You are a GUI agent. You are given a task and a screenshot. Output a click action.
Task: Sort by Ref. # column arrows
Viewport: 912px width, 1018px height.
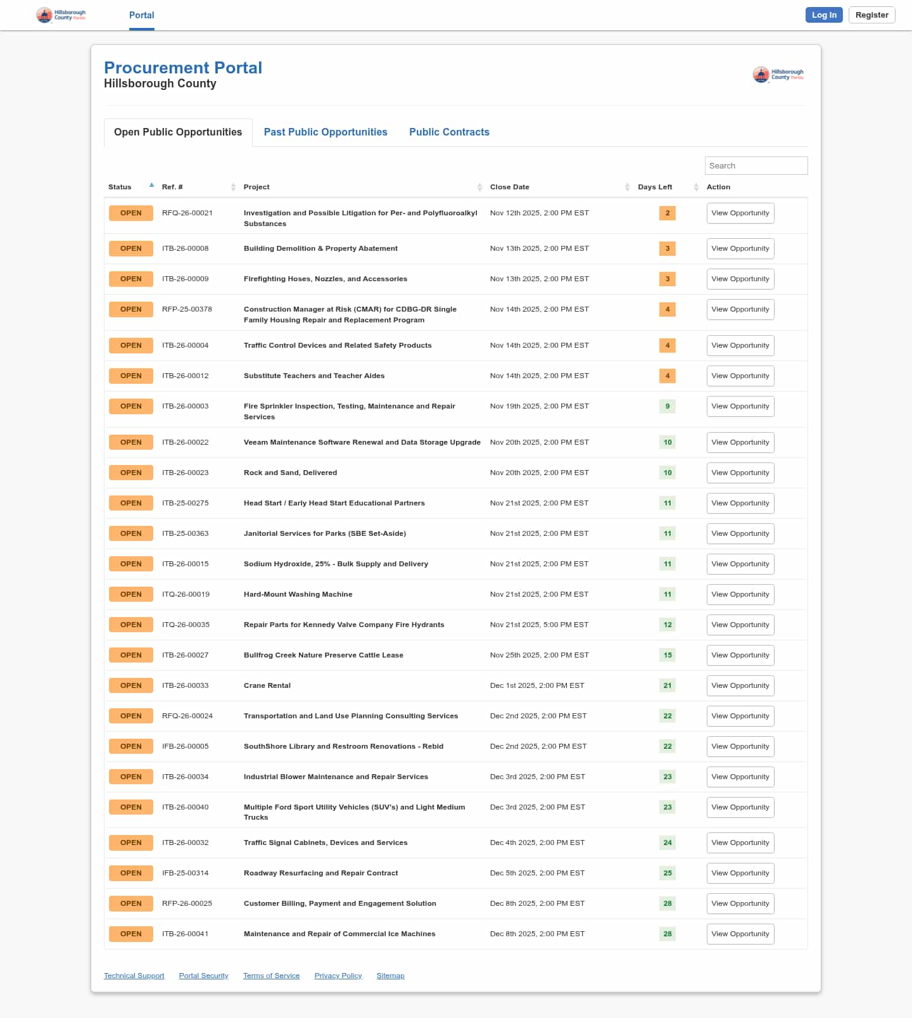[233, 187]
